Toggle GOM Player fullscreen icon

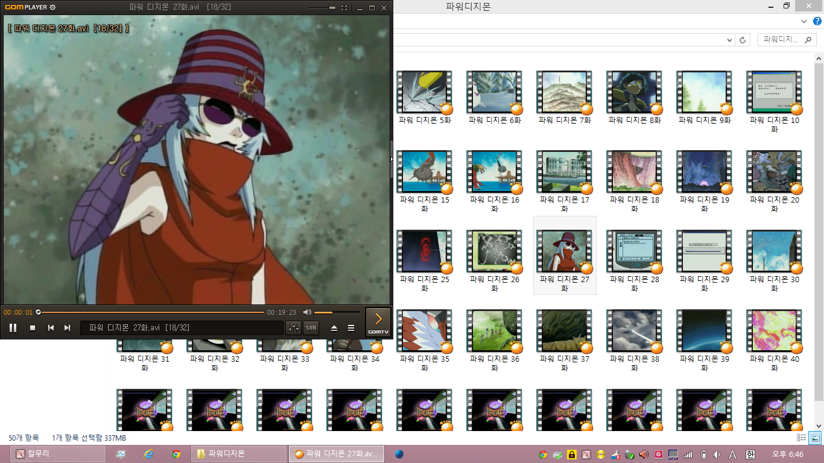tap(344, 8)
